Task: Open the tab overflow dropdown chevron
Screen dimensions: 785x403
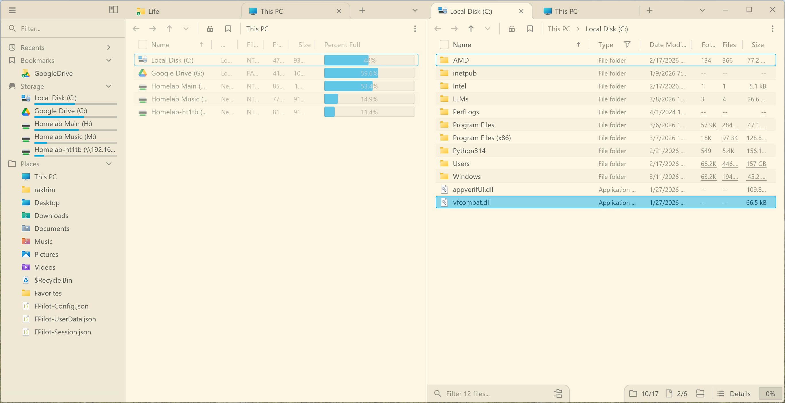Action: (415, 10)
